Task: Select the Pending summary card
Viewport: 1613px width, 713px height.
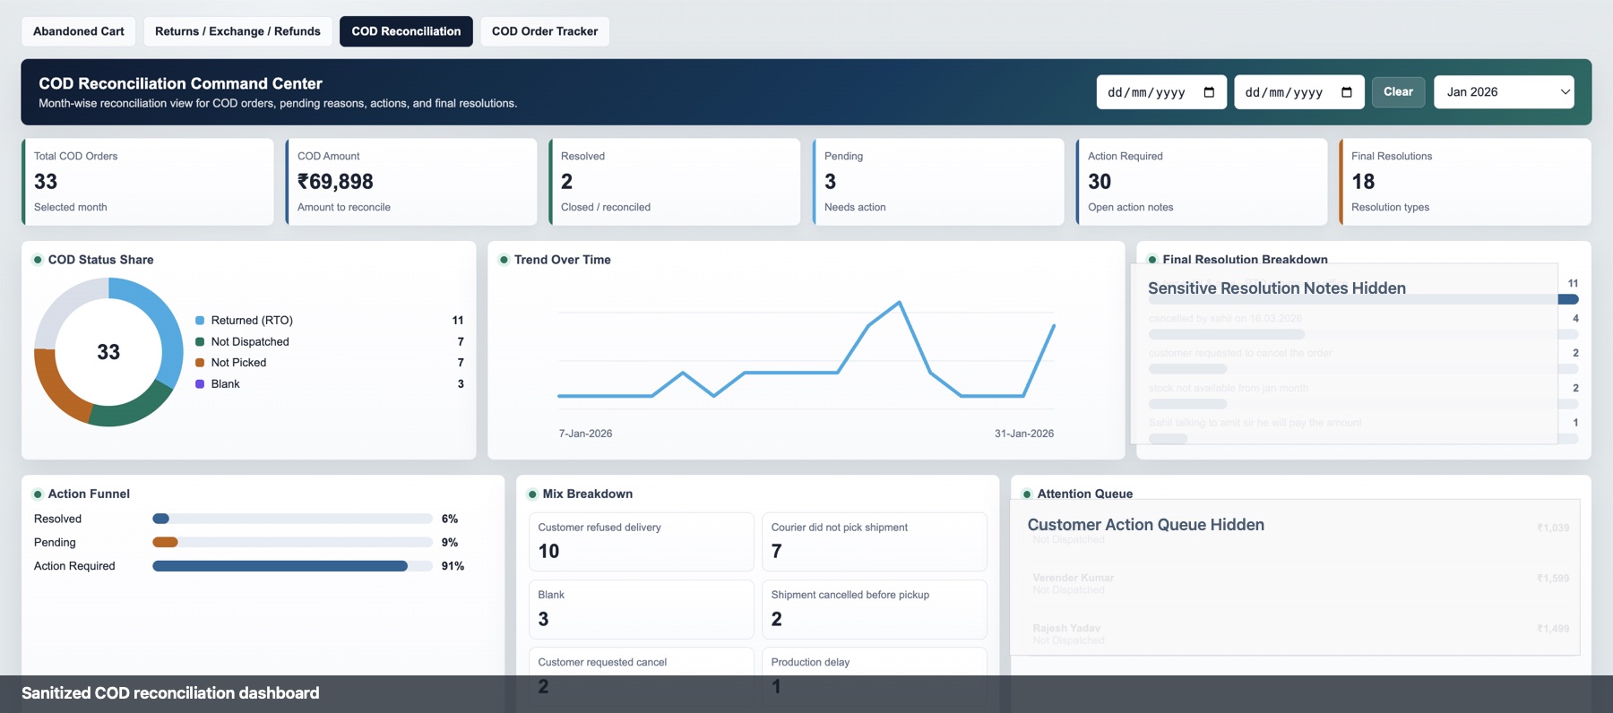Action: tap(938, 182)
